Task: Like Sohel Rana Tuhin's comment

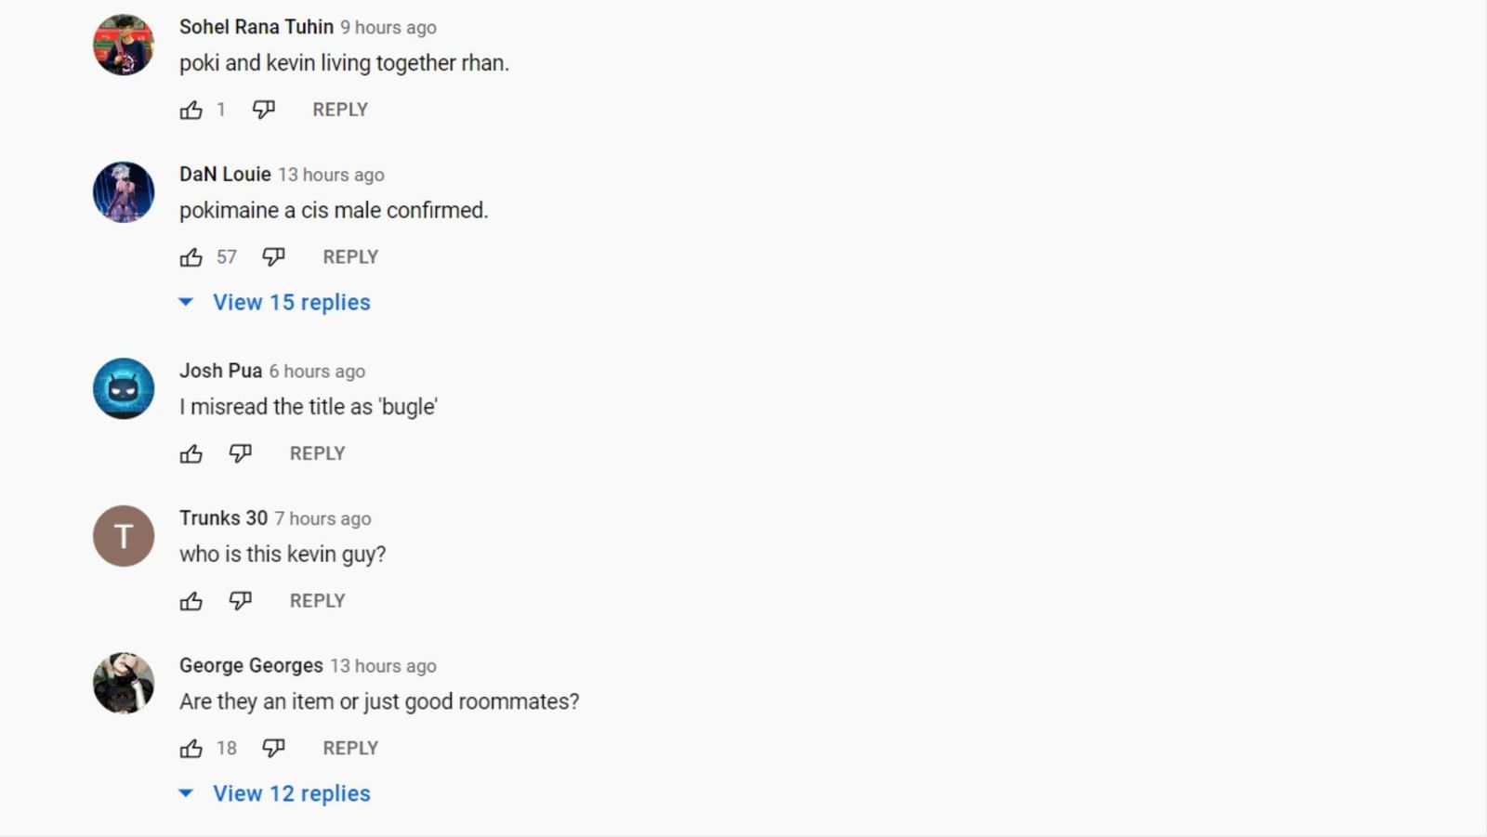Action: point(191,110)
